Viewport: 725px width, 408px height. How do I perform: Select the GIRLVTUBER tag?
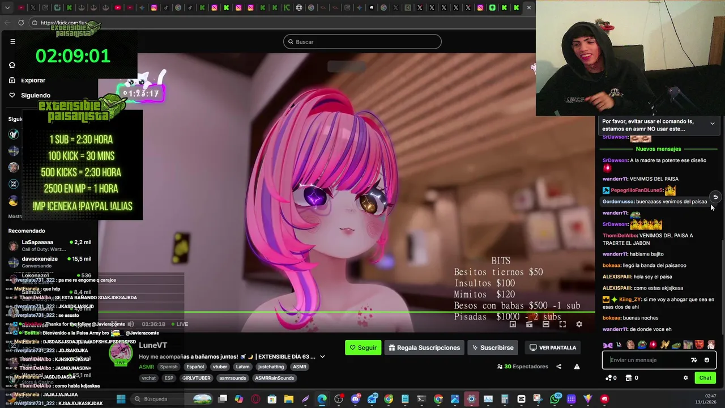(196, 378)
